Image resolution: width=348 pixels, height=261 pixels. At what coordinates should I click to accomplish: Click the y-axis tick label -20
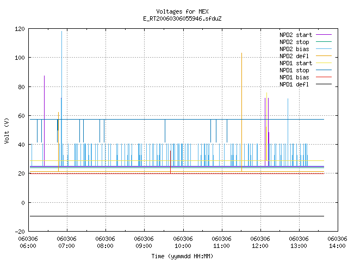[x=20, y=232]
